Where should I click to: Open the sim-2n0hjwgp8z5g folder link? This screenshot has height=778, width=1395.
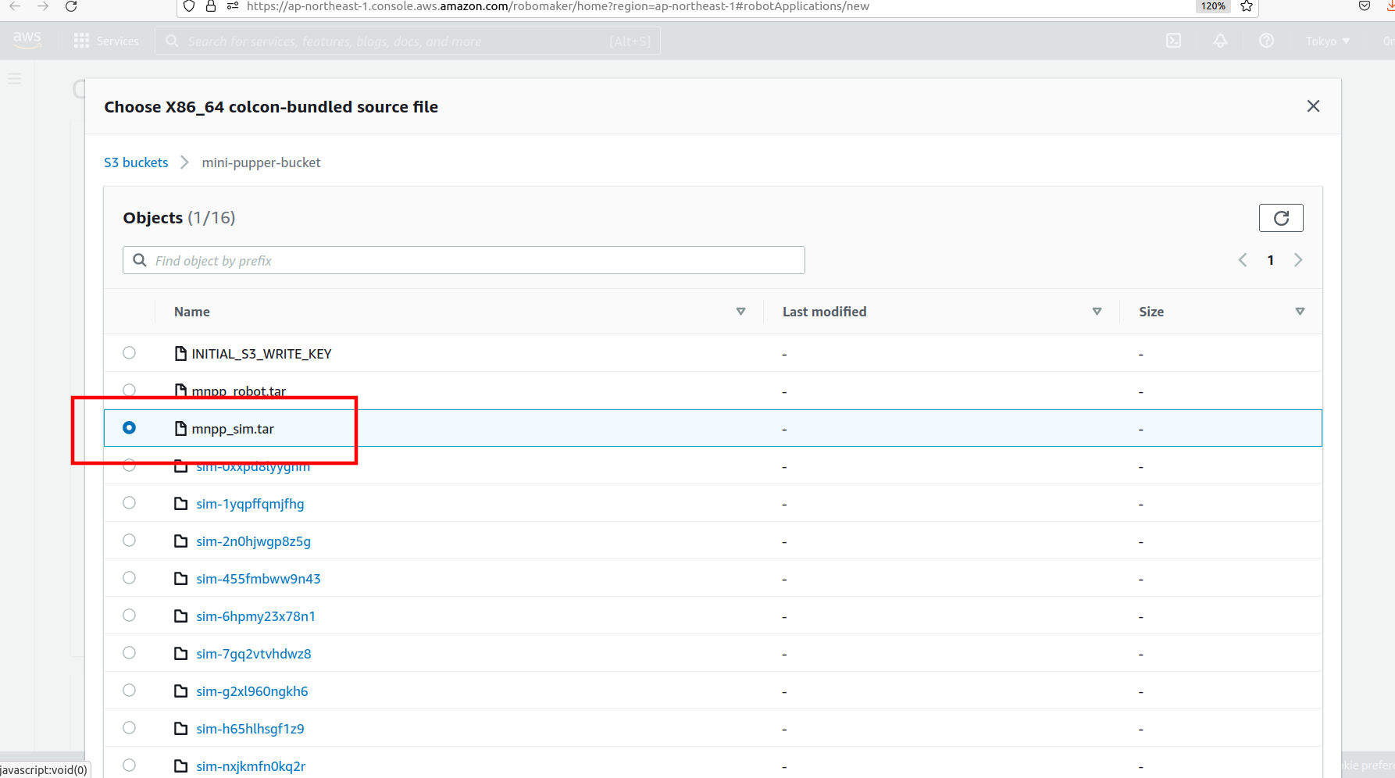point(253,541)
